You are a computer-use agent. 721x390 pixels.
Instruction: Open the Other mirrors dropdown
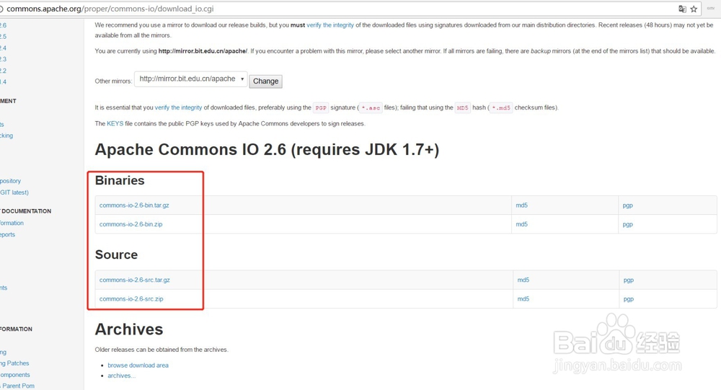coord(191,79)
